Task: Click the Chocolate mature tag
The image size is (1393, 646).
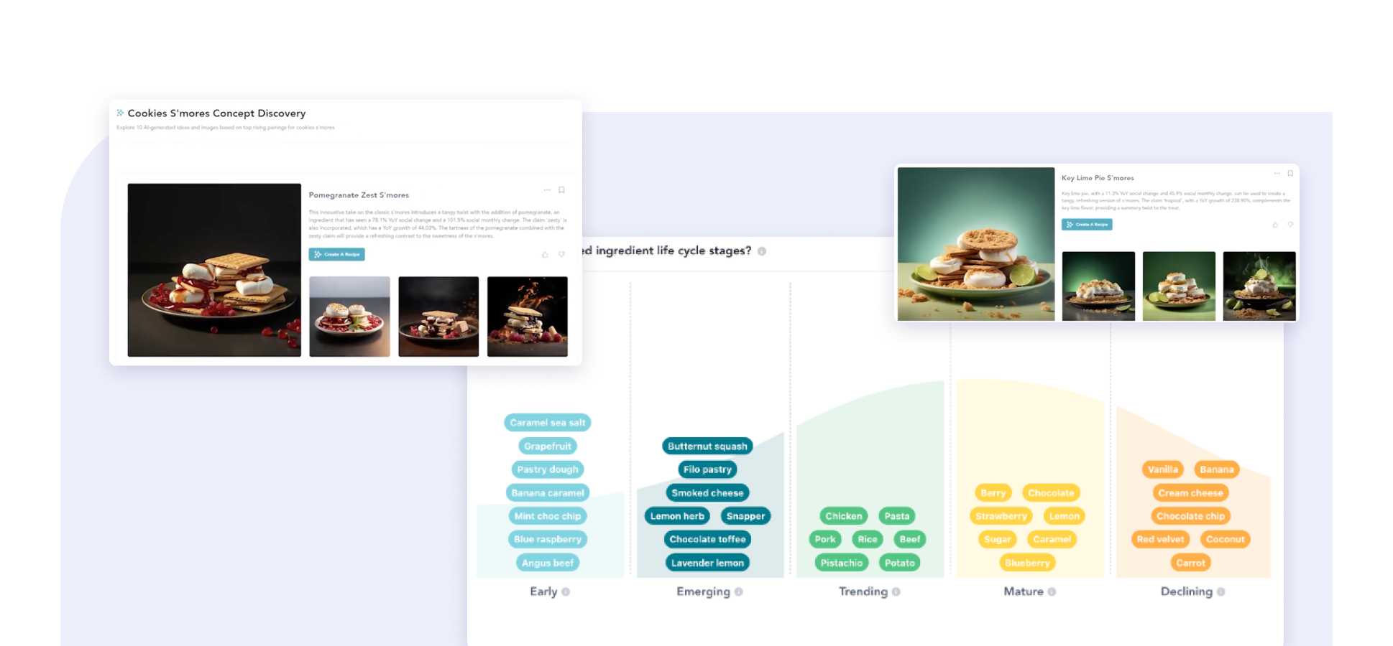Action: (1051, 493)
